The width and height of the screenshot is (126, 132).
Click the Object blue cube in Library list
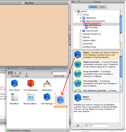coord(77,55)
